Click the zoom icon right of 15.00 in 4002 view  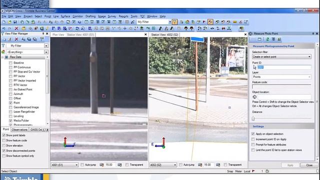(x=218, y=164)
